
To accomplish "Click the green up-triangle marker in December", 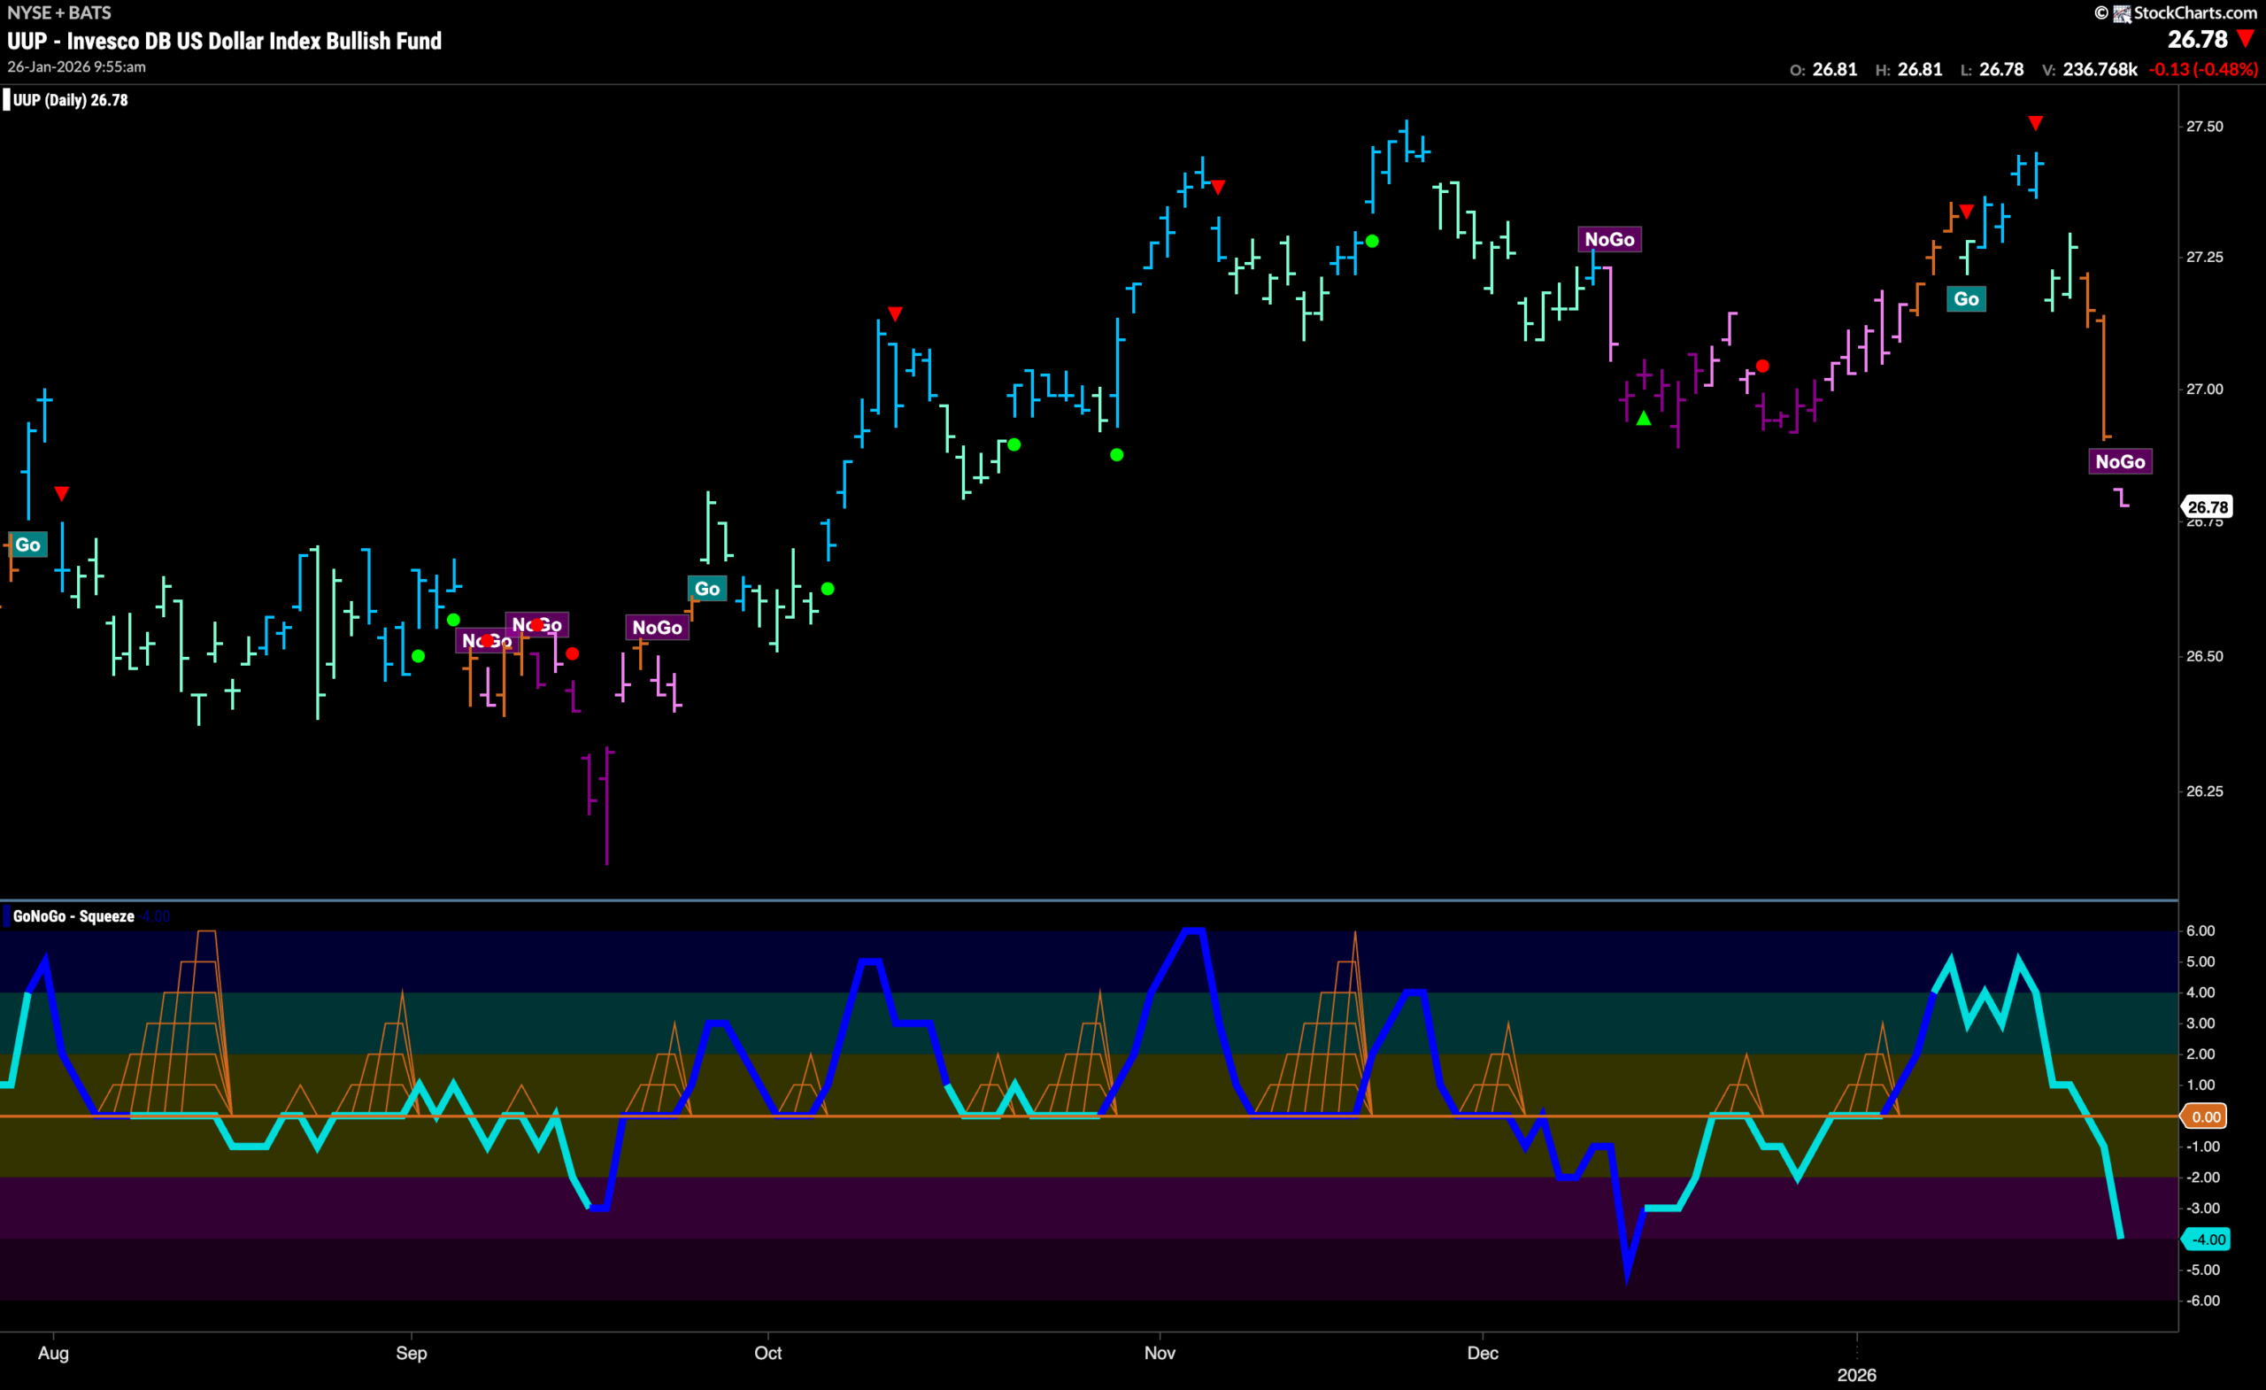I will click(1644, 419).
